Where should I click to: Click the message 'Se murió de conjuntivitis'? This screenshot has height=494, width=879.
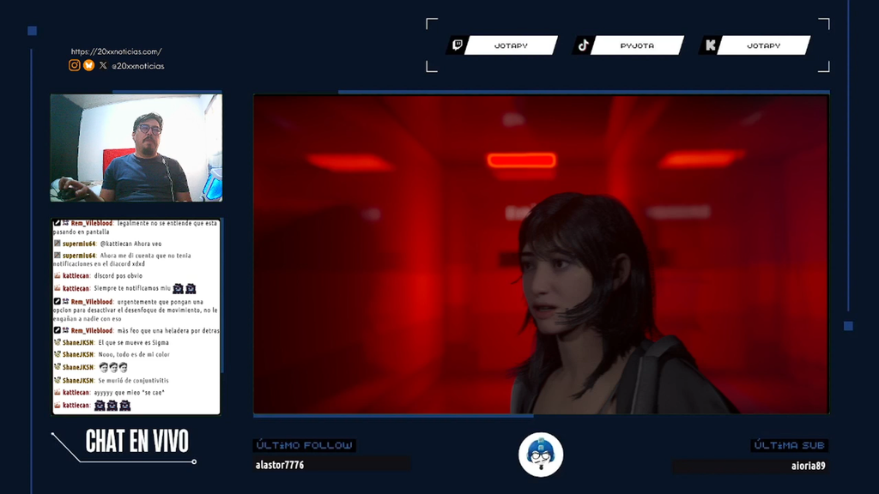pos(132,380)
